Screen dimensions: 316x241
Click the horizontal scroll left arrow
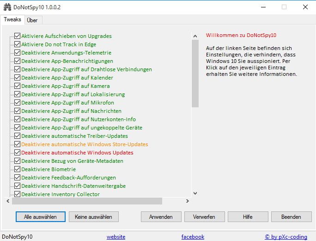click(x=8, y=201)
